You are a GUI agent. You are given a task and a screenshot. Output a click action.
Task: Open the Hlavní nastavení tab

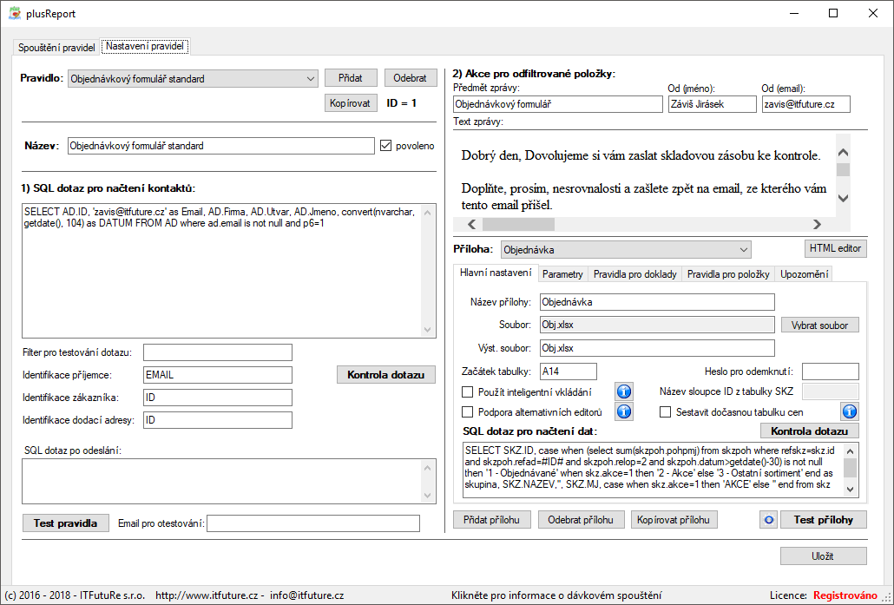pos(496,273)
